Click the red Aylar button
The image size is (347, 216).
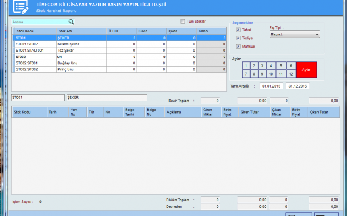307,70
